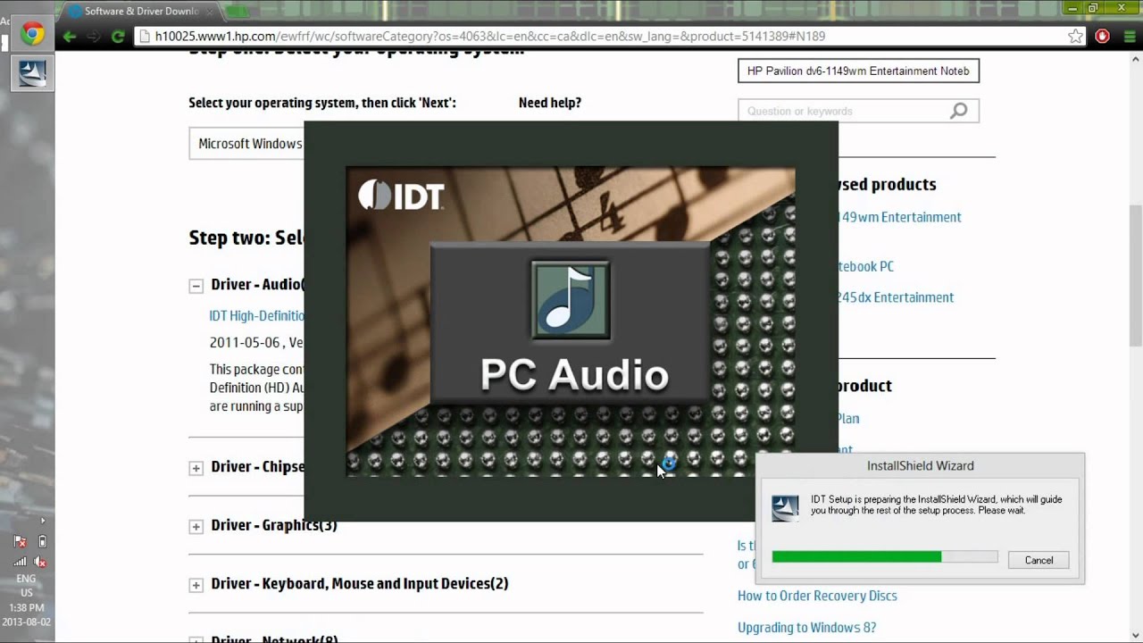Viewport: 1143px width, 643px height.
Task: Click the music note PC Audio icon
Action: tap(571, 300)
